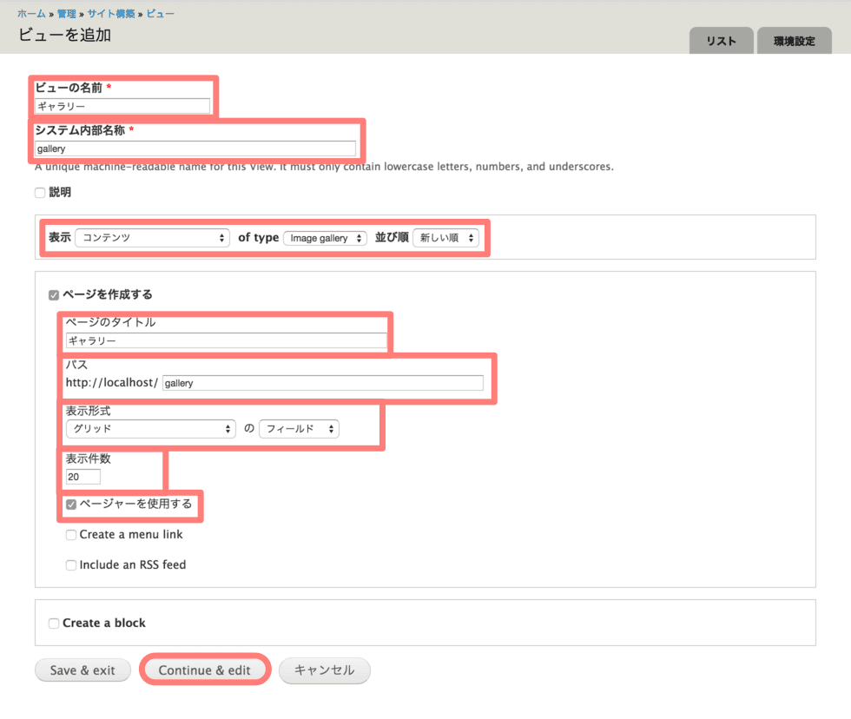Focus the 表示件数 field showing 20
The width and height of the screenshot is (851, 719).
[x=83, y=477]
